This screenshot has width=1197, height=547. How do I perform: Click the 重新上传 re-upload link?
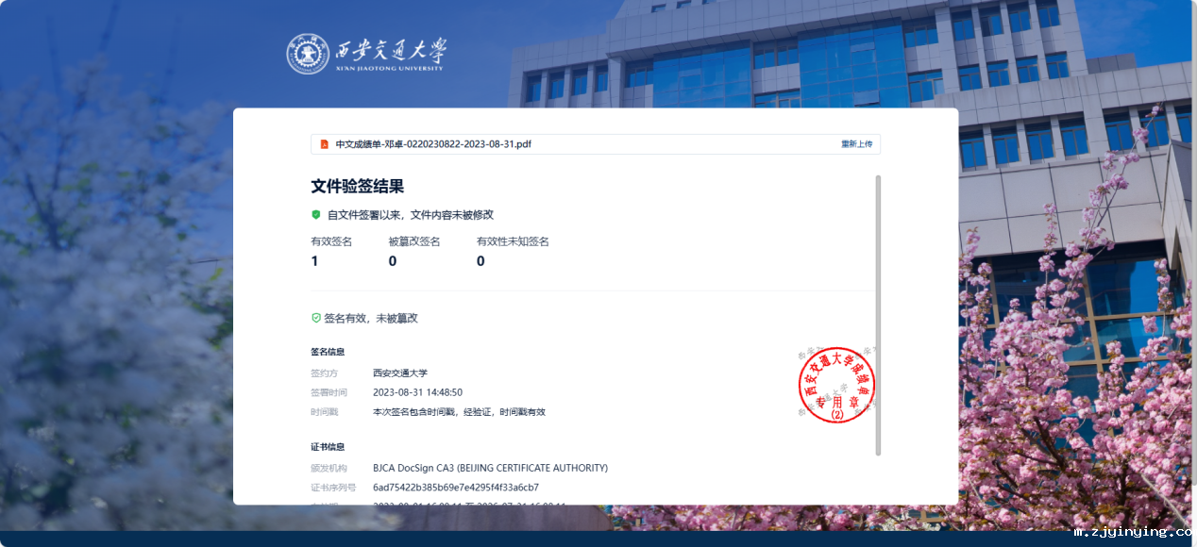(856, 144)
